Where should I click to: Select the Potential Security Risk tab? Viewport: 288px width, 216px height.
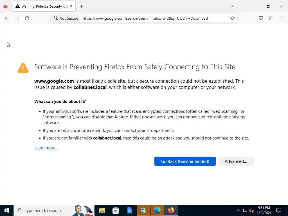42,6
